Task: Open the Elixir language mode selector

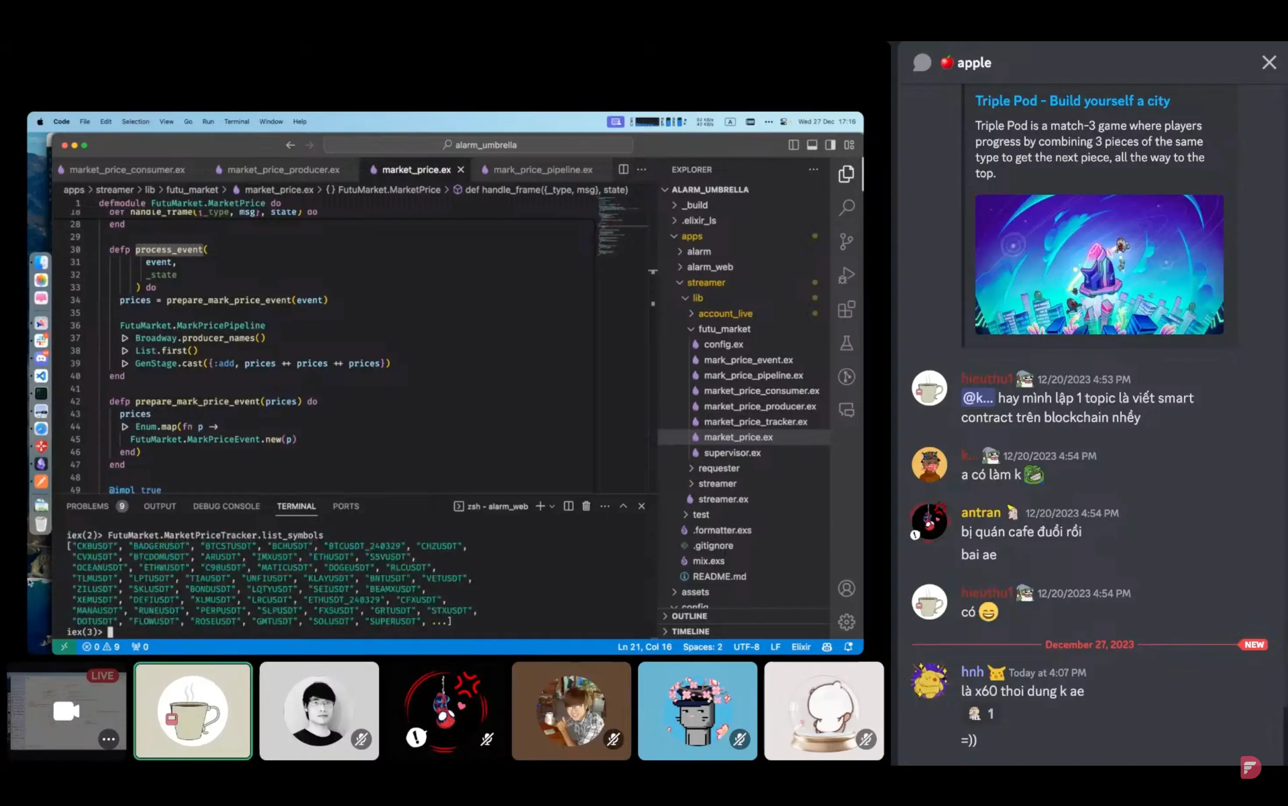Action: pos(801,647)
